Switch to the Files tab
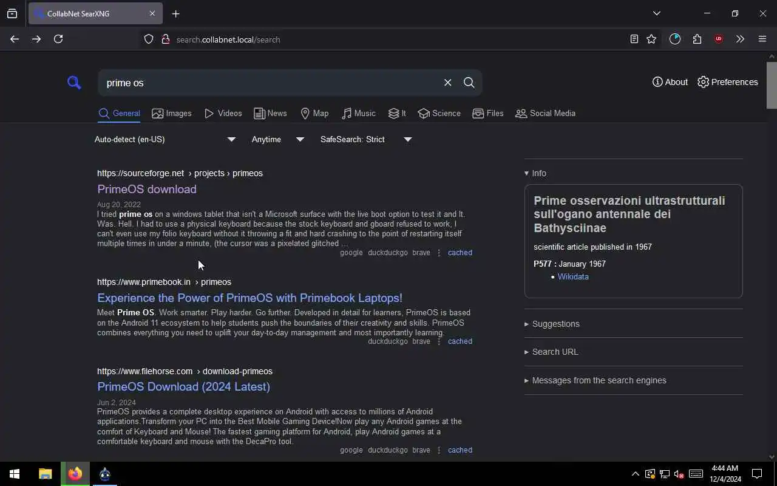This screenshot has width=777, height=486. click(x=488, y=114)
